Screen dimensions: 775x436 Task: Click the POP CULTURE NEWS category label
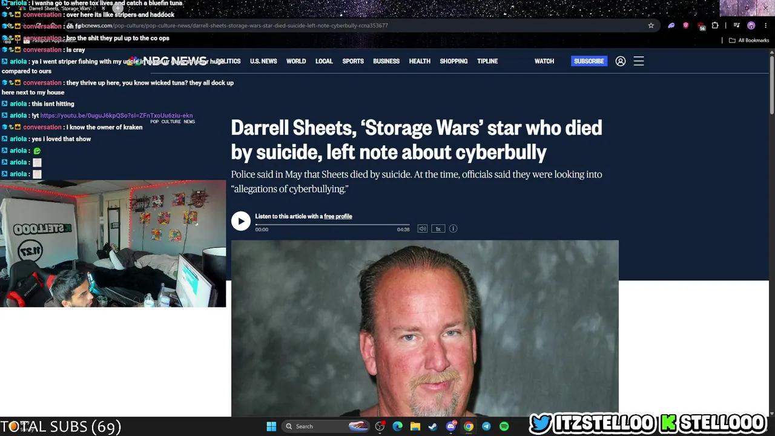tap(173, 122)
